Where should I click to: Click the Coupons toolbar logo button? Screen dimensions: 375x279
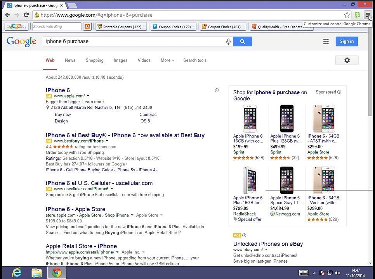tap(17, 26)
